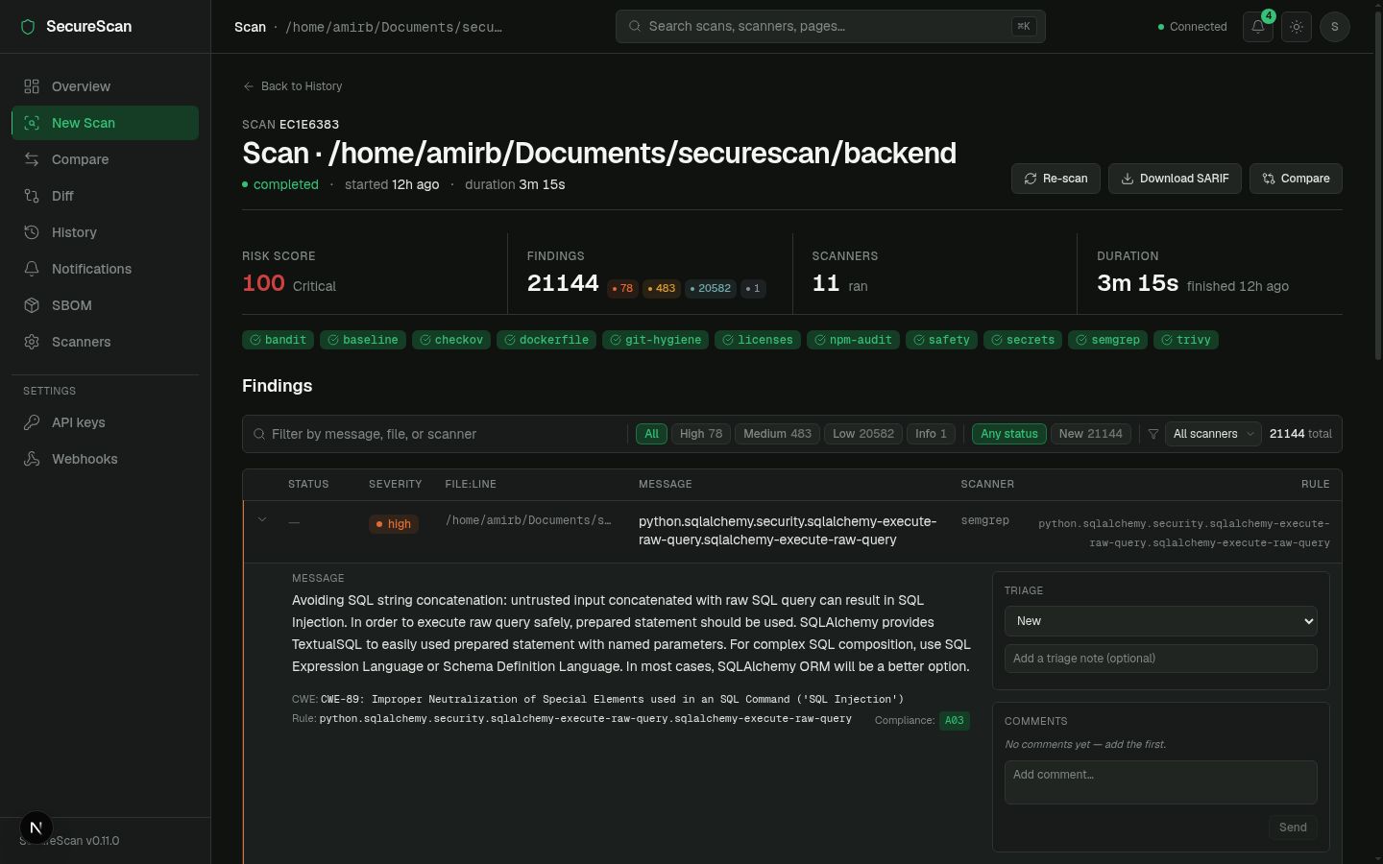This screenshot has height=864, width=1383.
Task: Click the 'npm-audit' scanner chip
Action: pos(853,340)
